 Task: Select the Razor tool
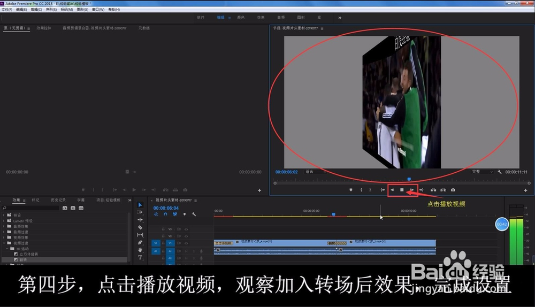140,227
